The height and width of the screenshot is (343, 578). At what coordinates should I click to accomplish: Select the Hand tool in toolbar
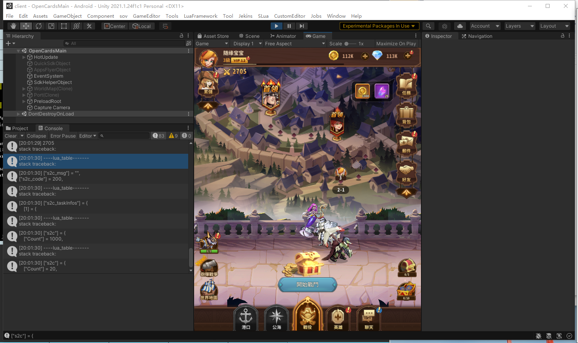tap(13, 26)
